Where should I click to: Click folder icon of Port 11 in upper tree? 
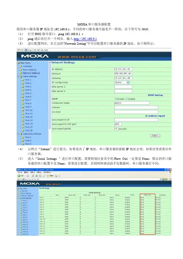23,114
